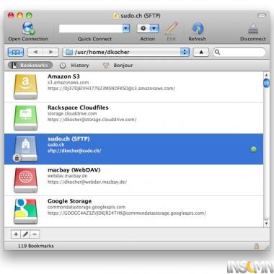The height and width of the screenshot is (274, 274).
Task: Open a new connection via globe icon
Action: (x=28, y=28)
